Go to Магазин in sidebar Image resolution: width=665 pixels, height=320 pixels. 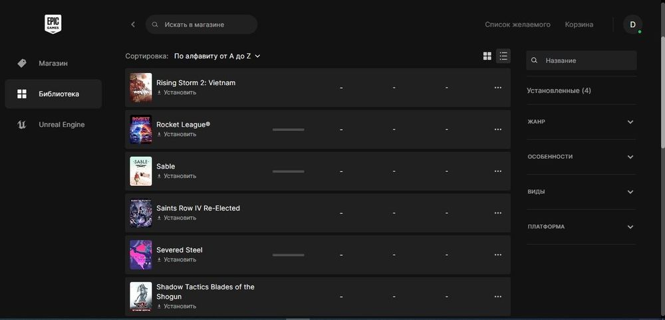click(x=53, y=63)
